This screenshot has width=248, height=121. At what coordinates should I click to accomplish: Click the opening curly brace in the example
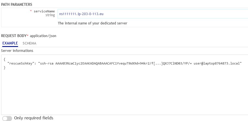(x=5, y=59)
